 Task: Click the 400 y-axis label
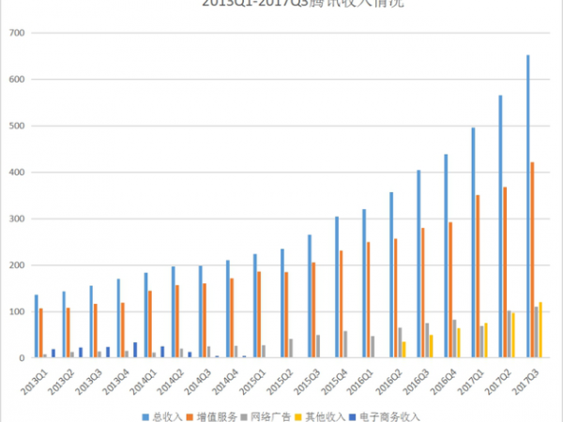[17, 173]
